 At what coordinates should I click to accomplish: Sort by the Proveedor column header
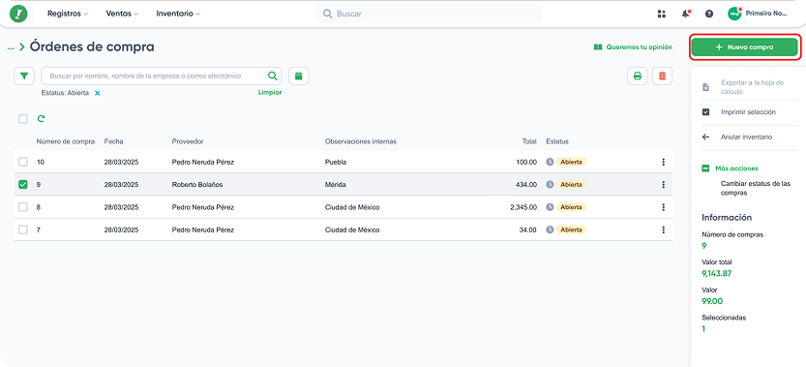pyautogui.click(x=188, y=141)
